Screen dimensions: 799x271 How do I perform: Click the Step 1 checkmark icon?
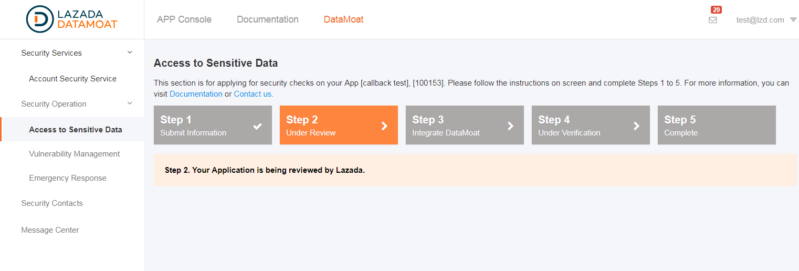tap(257, 126)
